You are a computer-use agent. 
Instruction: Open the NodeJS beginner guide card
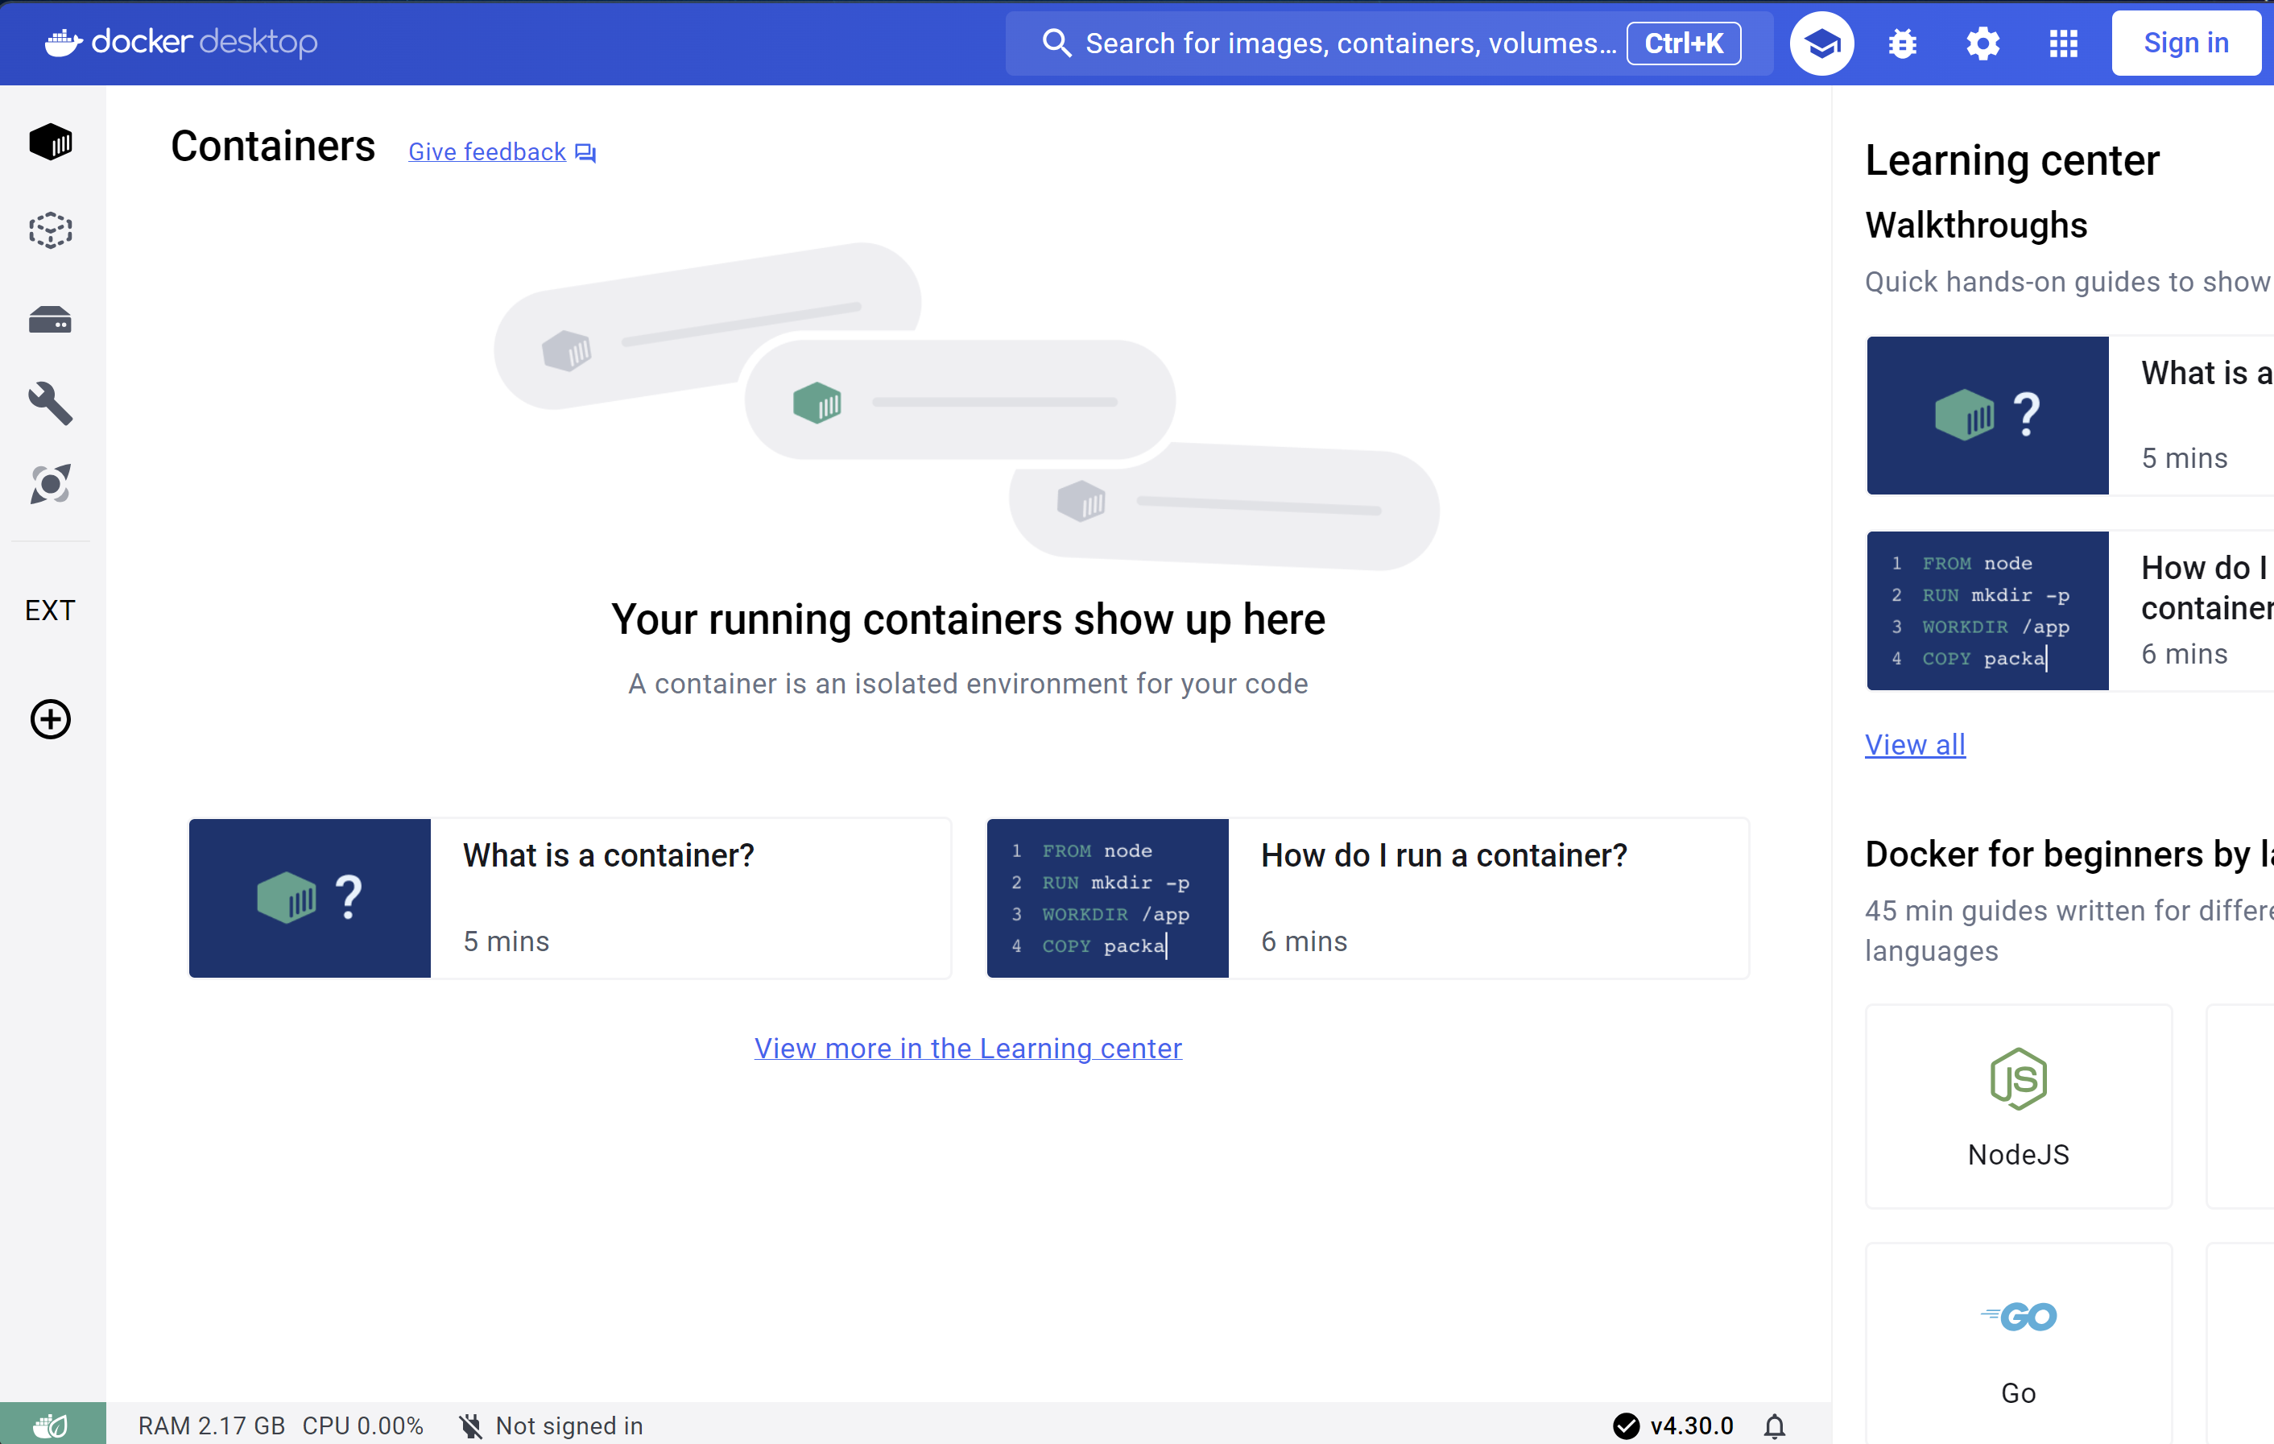point(2018,1106)
